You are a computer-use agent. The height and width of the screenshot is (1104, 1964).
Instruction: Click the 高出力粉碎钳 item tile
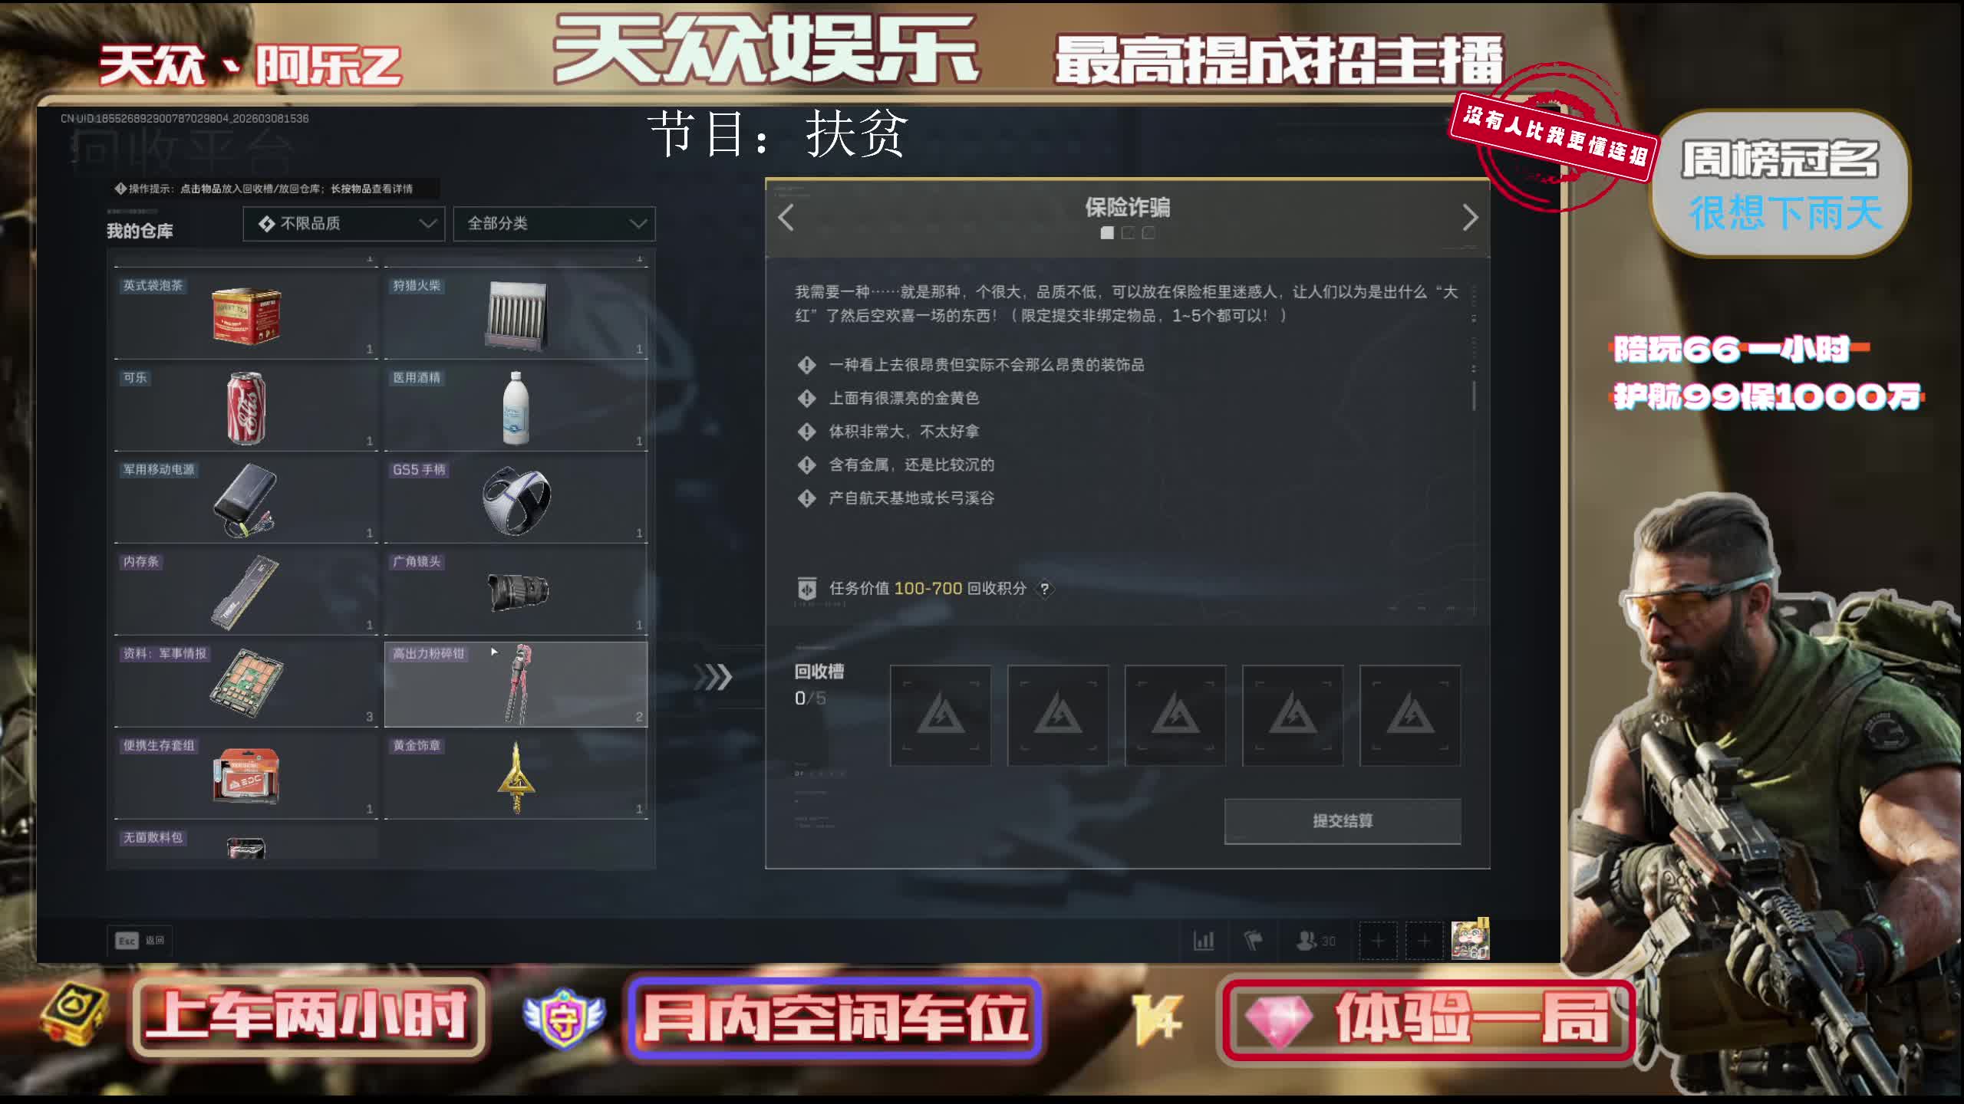[x=516, y=684]
